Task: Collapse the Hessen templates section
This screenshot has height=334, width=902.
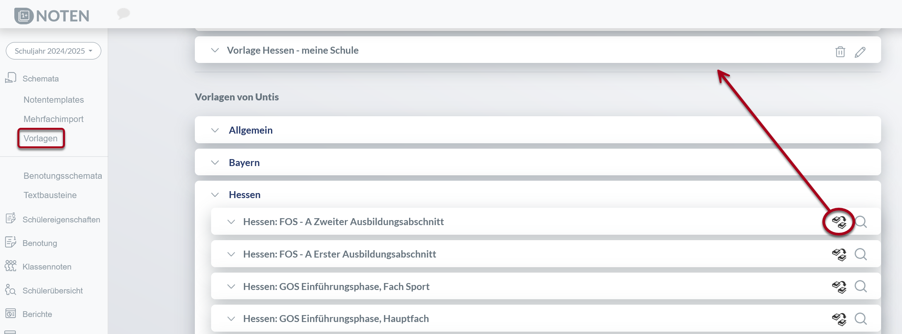Action: 215,195
